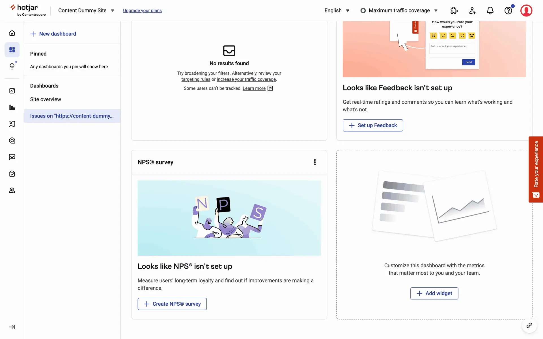The width and height of the screenshot is (543, 339).
Task: Click Set up Feedback button
Action: 373,125
